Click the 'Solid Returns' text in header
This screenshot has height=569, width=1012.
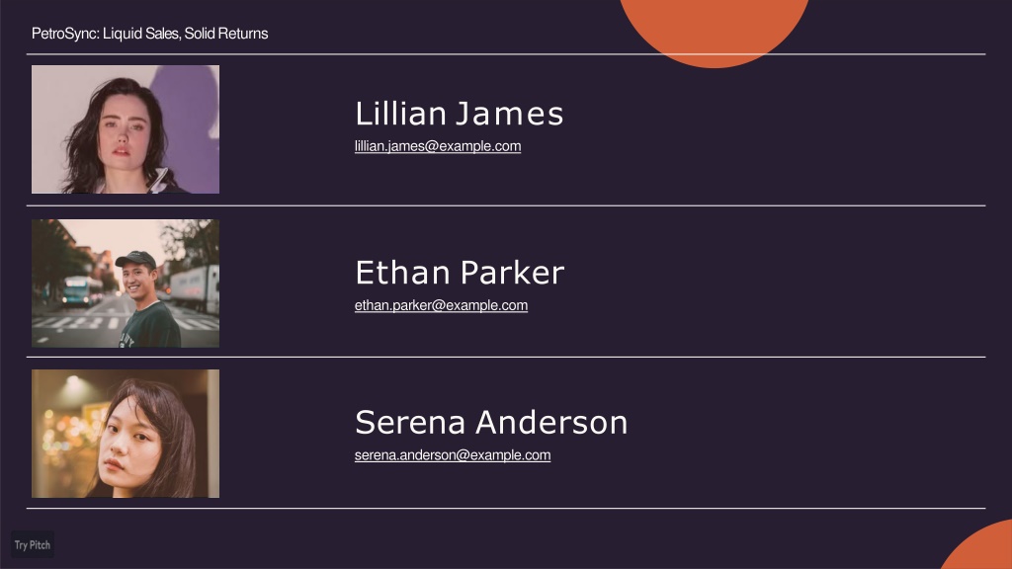[x=226, y=34]
